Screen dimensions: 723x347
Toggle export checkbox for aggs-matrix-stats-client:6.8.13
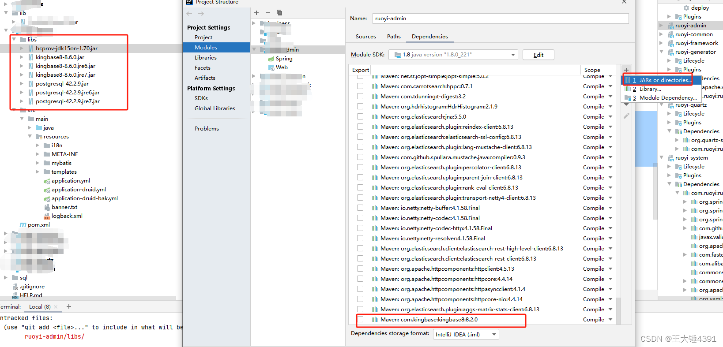click(x=360, y=310)
